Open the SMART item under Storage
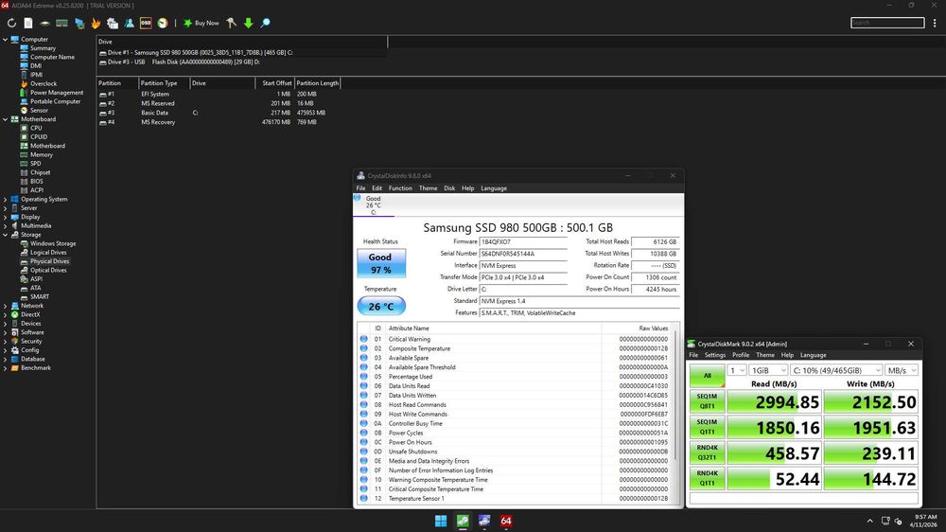This screenshot has height=532, width=946. (x=40, y=297)
